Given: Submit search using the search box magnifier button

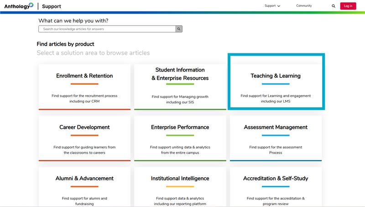Looking at the screenshot, I should (x=179, y=29).
